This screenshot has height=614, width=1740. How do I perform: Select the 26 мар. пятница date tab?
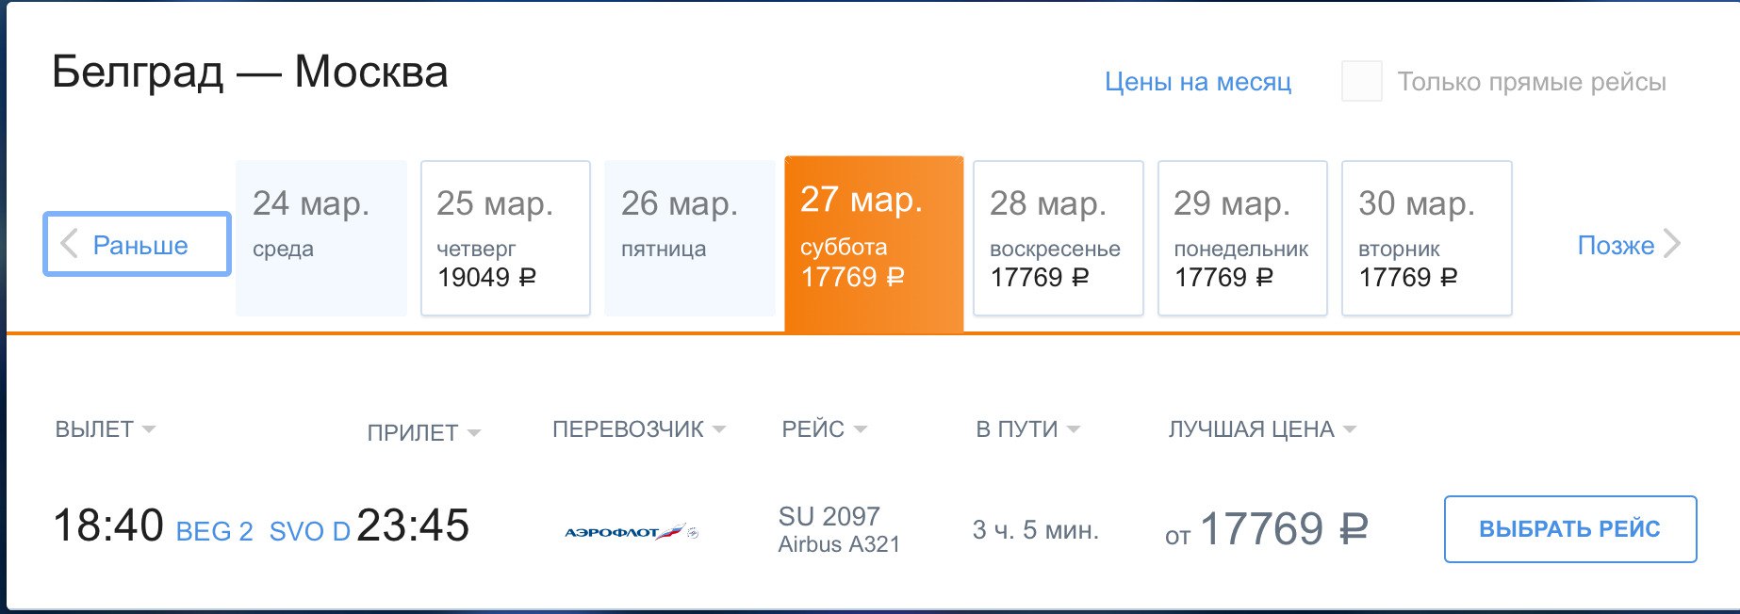690,238
